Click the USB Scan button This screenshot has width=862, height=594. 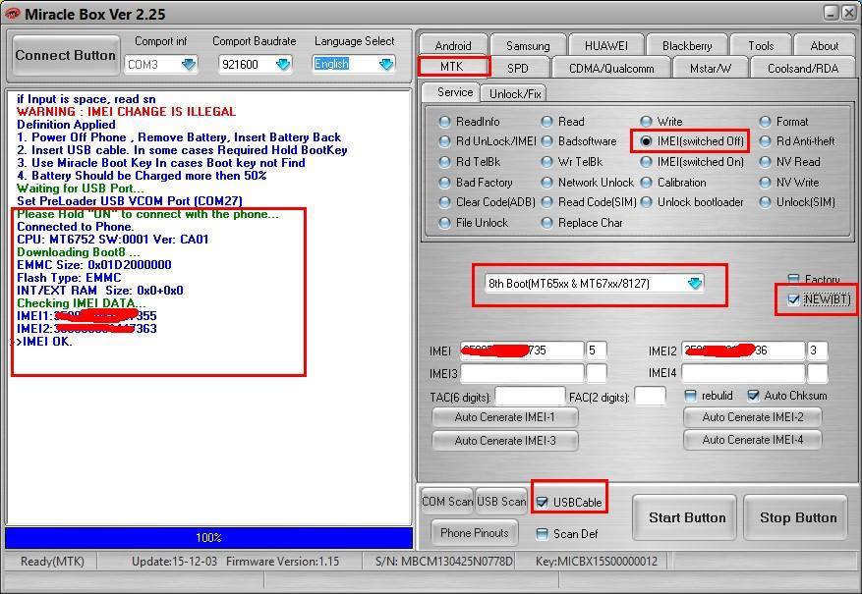coord(501,502)
